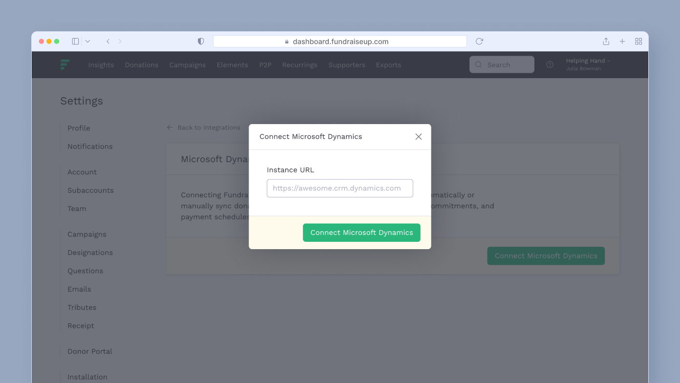The width and height of the screenshot is (680, 383).
Task: Open the P2P nav item
Action: (x=265, y=65)
